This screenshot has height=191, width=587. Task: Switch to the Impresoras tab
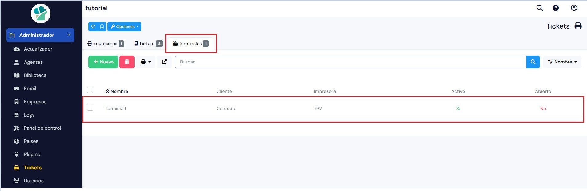point(106,44)
